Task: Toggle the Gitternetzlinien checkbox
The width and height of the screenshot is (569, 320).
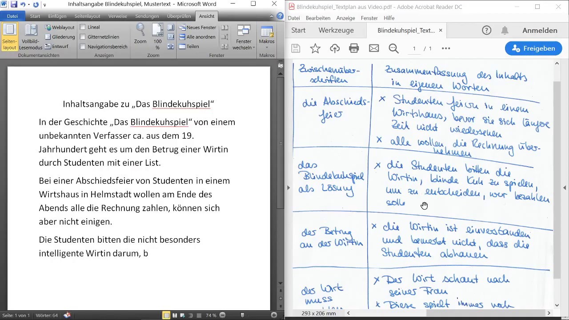Action: coord(83,37)
